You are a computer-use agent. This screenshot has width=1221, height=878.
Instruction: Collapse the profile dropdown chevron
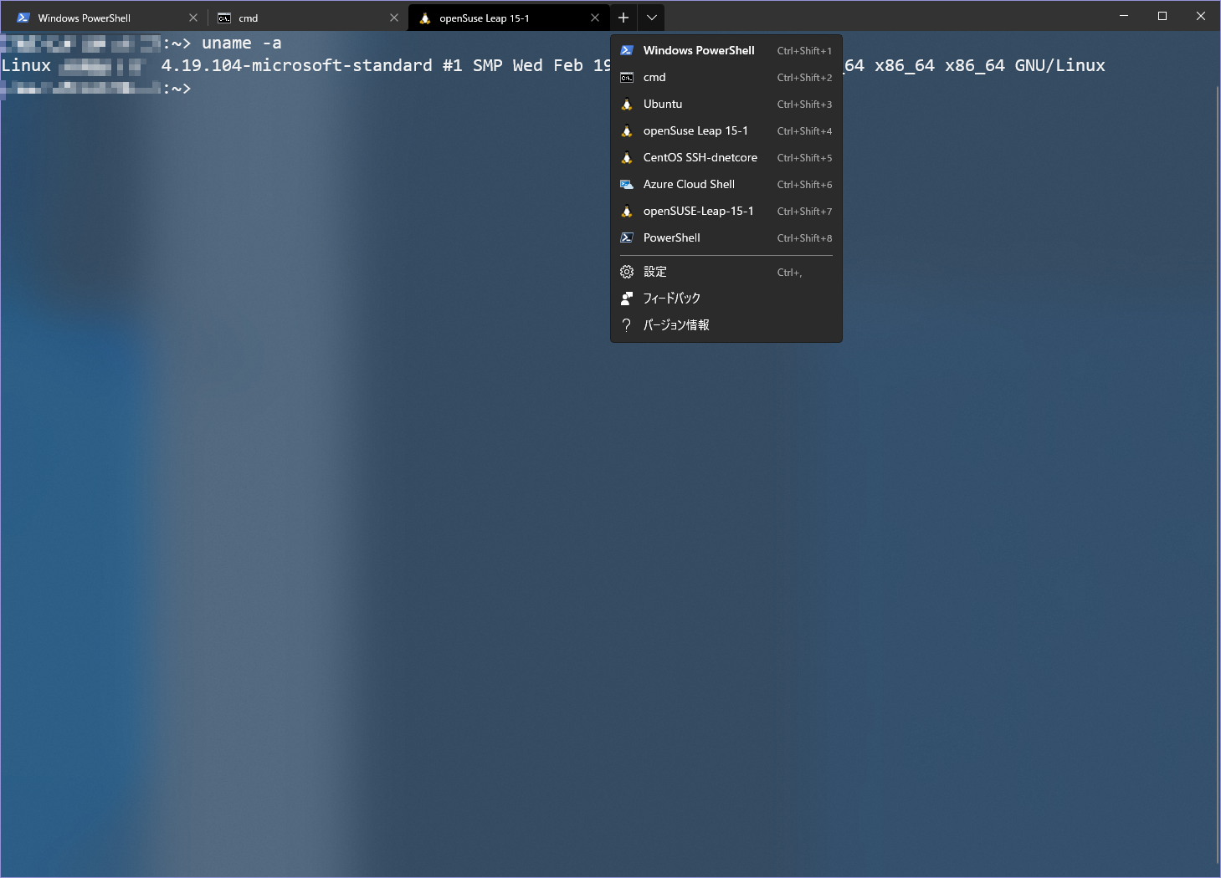tap(651, 18)
